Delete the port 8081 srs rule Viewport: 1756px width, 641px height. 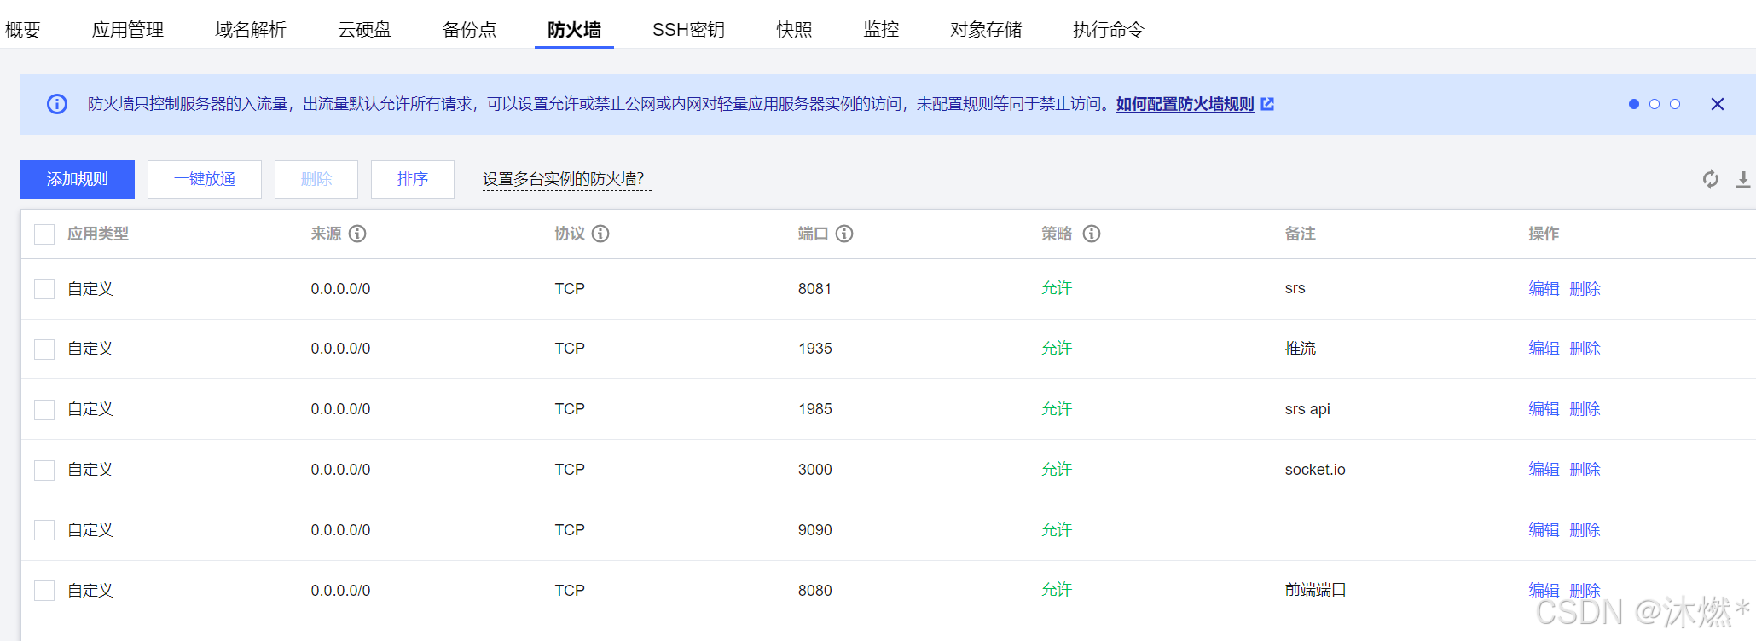(1585, 289)
